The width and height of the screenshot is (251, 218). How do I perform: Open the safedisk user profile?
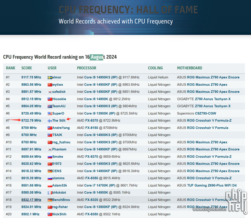[x=59, y=92]
